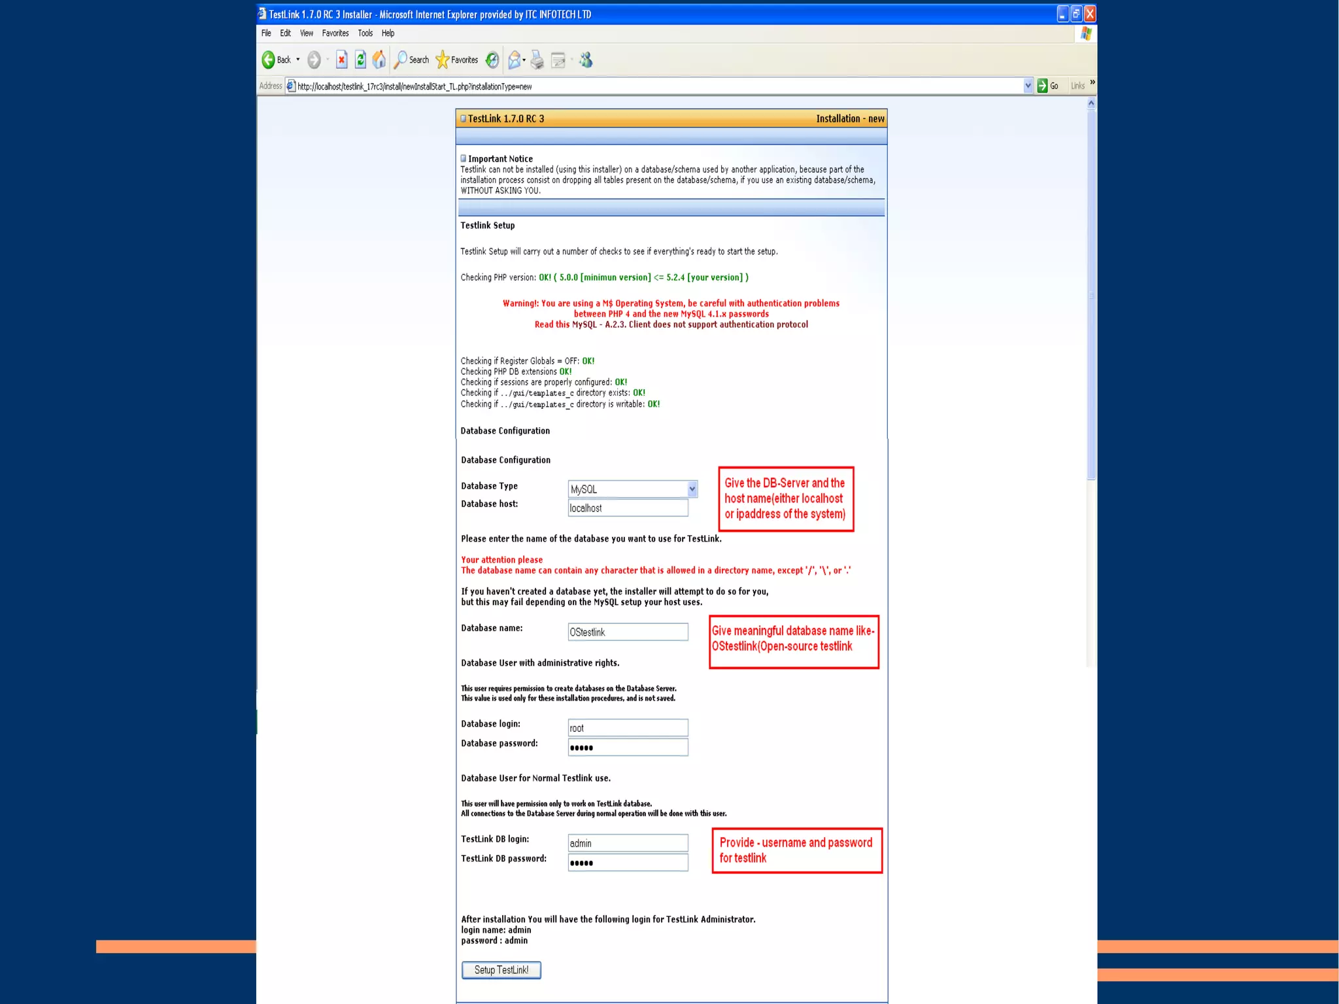
Task: Click the Windows flag logo icon
Action: click(x=1086, y=34)
